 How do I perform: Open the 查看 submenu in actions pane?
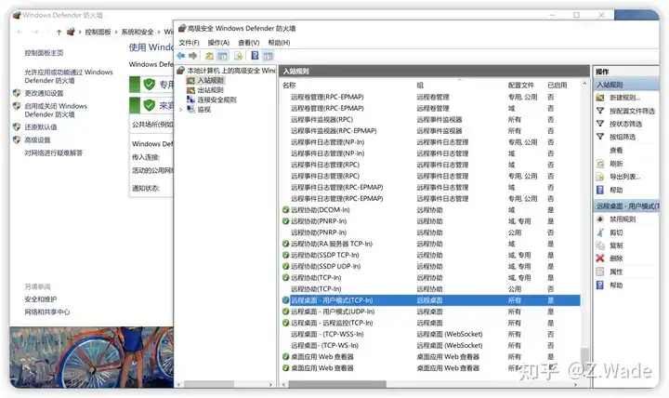tap(616, 151)
